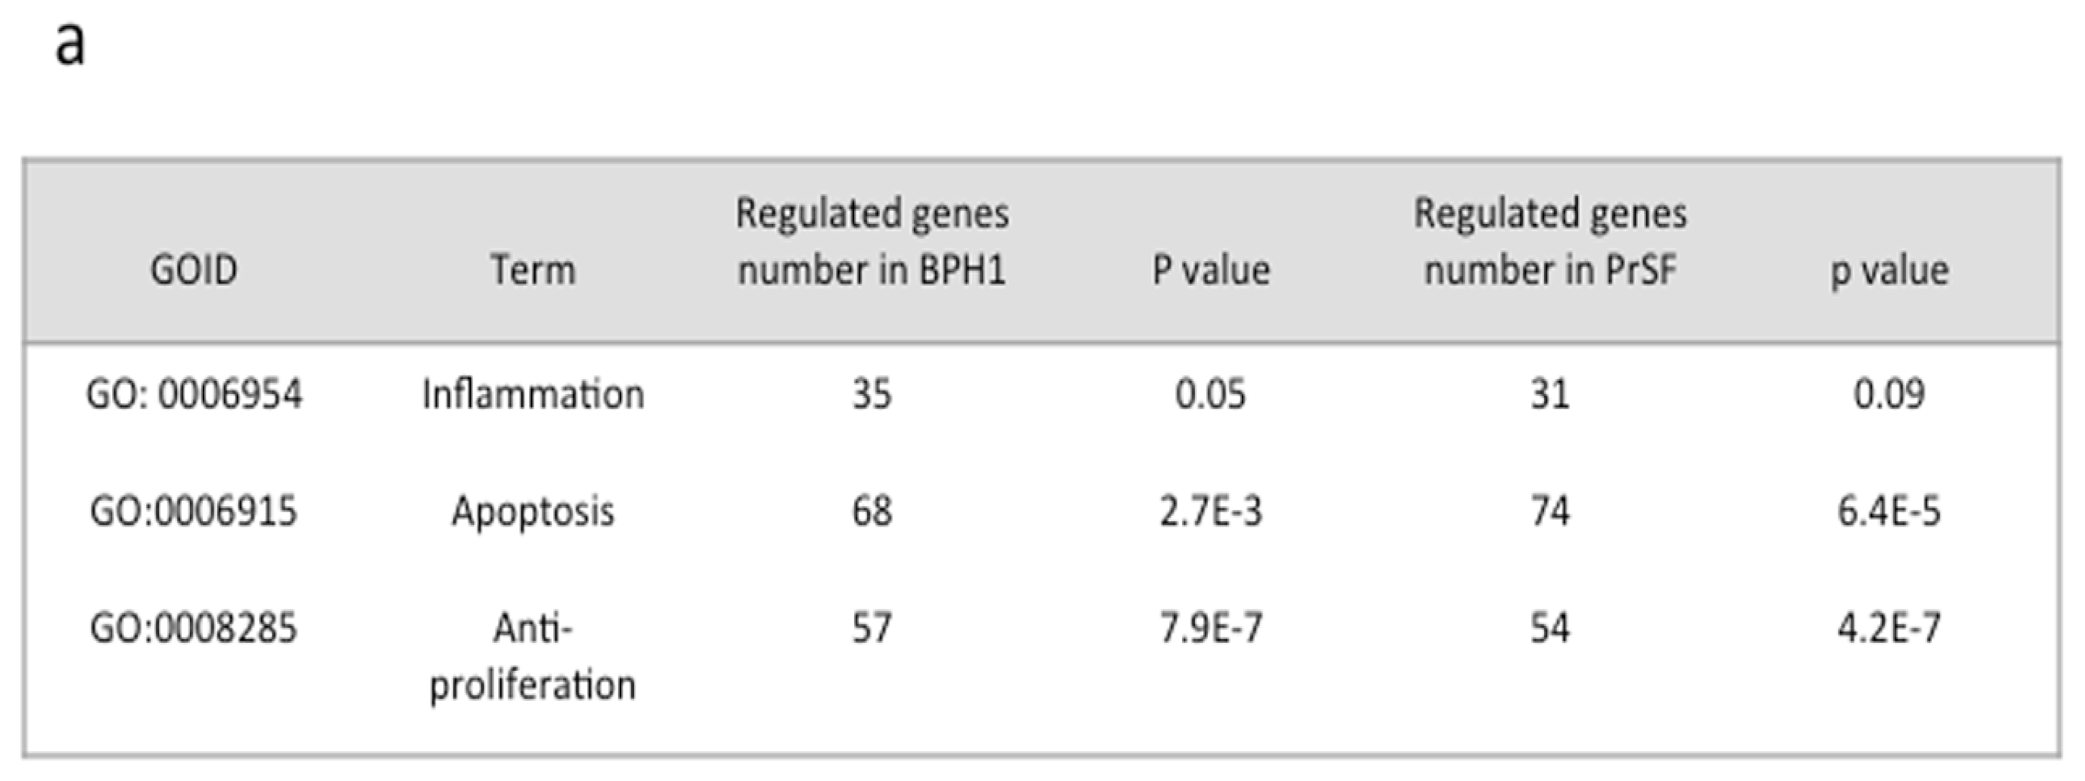The height and width of the screenshot is (781, 2085).
Task: Select the value 57 in the Anti-proliferation row
Action: click(x=872, y=628)
